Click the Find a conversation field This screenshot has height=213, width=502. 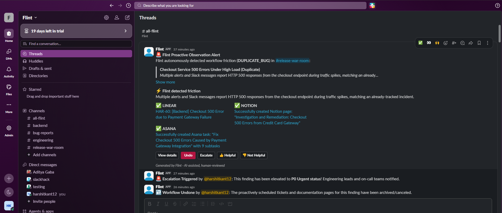coord(76,44)
